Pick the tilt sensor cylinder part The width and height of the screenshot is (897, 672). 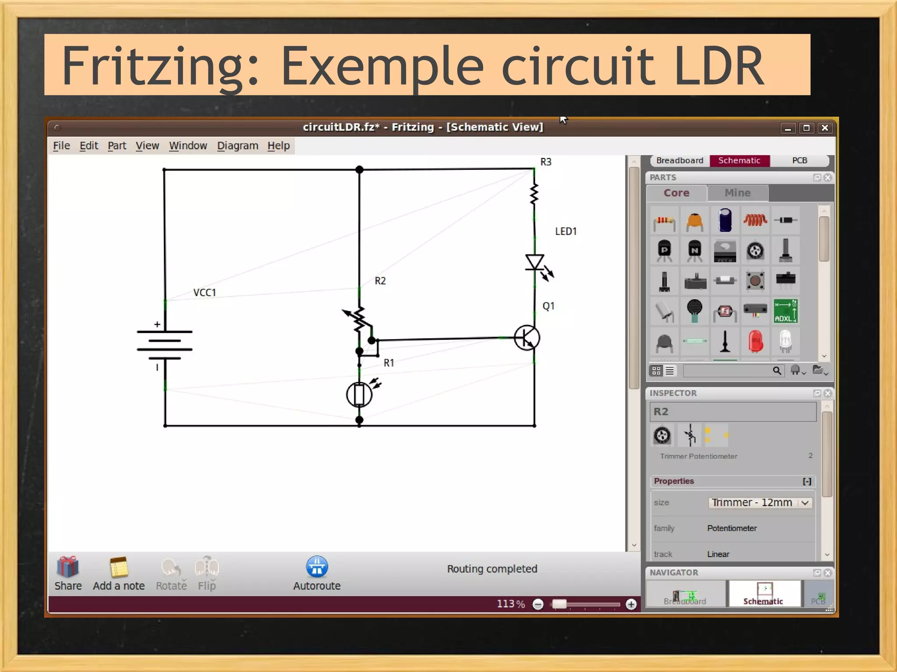tap(664, 311)
